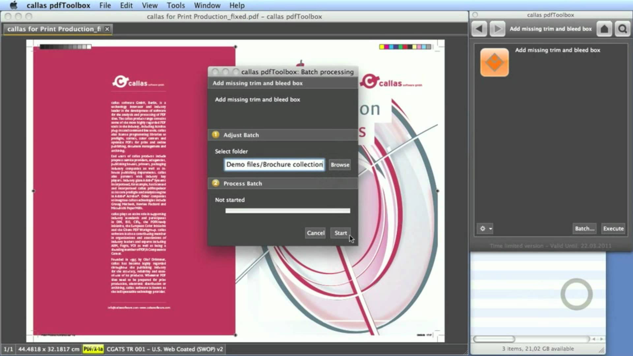Open the File menu
The width and height of the screenshot is (633, 356).
tap(105, 5)
